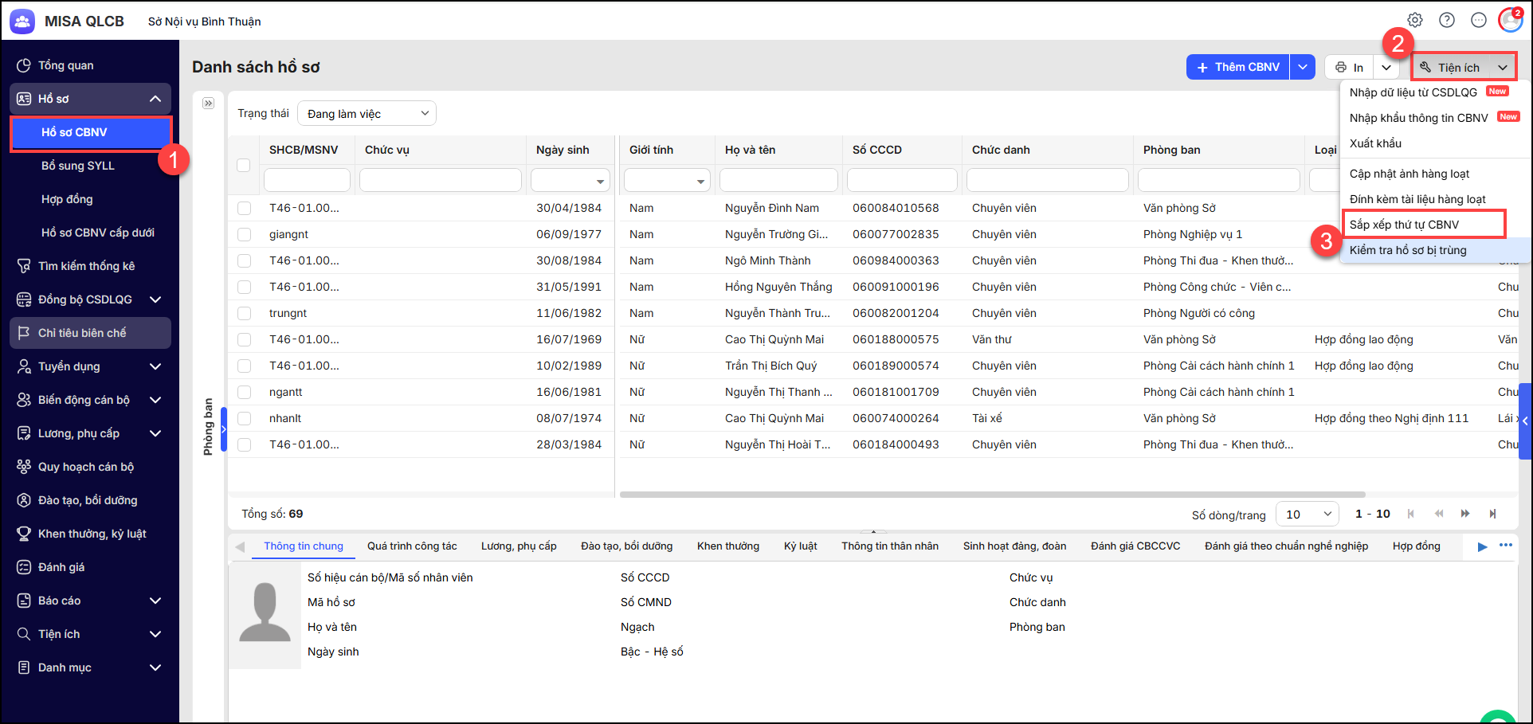Open the settings gear icon
Screen dimensions: 1533x724
tap(1415, 20)
